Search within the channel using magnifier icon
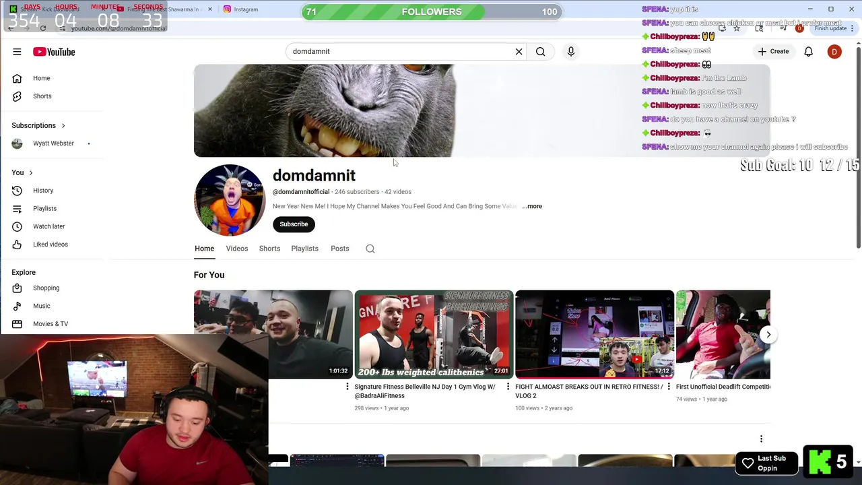Image resolution: width=862 pixels, height=485 pixels. tap(370, 249)
